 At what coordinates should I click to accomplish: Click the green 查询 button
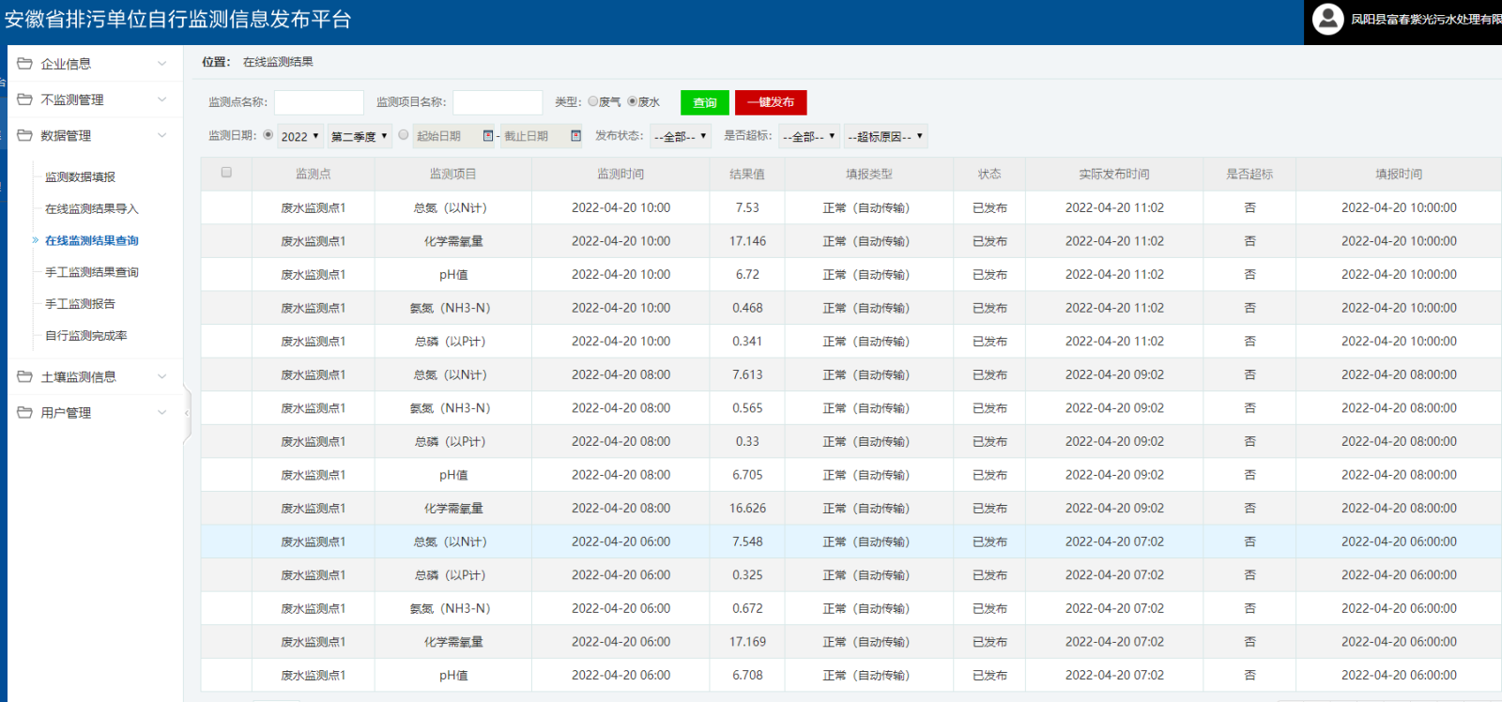704,102
